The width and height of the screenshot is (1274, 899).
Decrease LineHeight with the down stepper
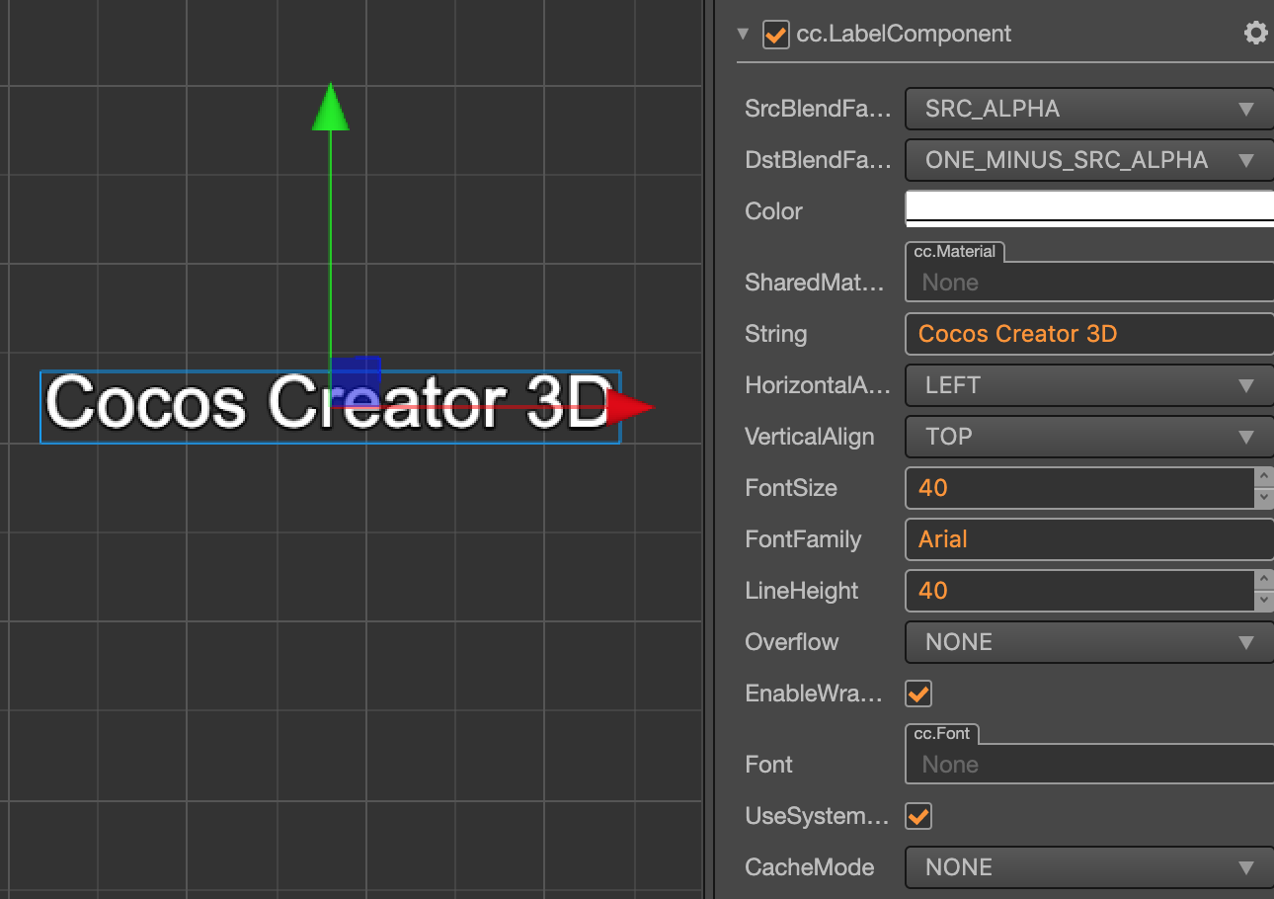point(1263,602)
